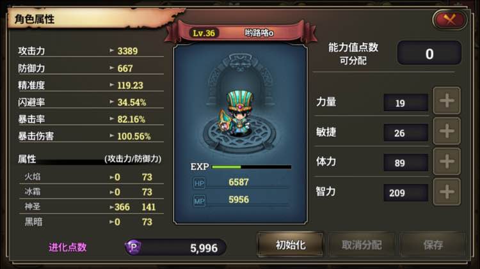Viewport: 480px width, 269px height.
Task: Click the 智力 value field showing 209
Action: 406,193
